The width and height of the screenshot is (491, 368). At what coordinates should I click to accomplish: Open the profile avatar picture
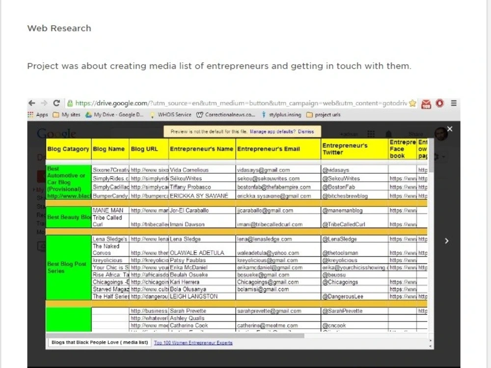click(441, 134)
